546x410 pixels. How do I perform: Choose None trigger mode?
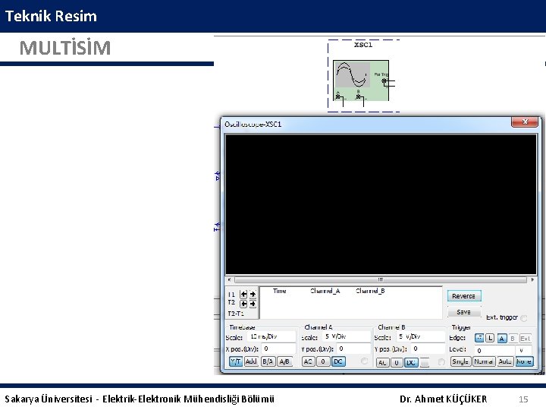tap(524, 361)
